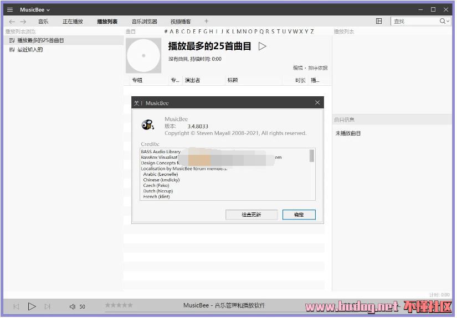This screenshot has height=318, width=457.
Task: Skip to previous track
Action: (16, 306)
